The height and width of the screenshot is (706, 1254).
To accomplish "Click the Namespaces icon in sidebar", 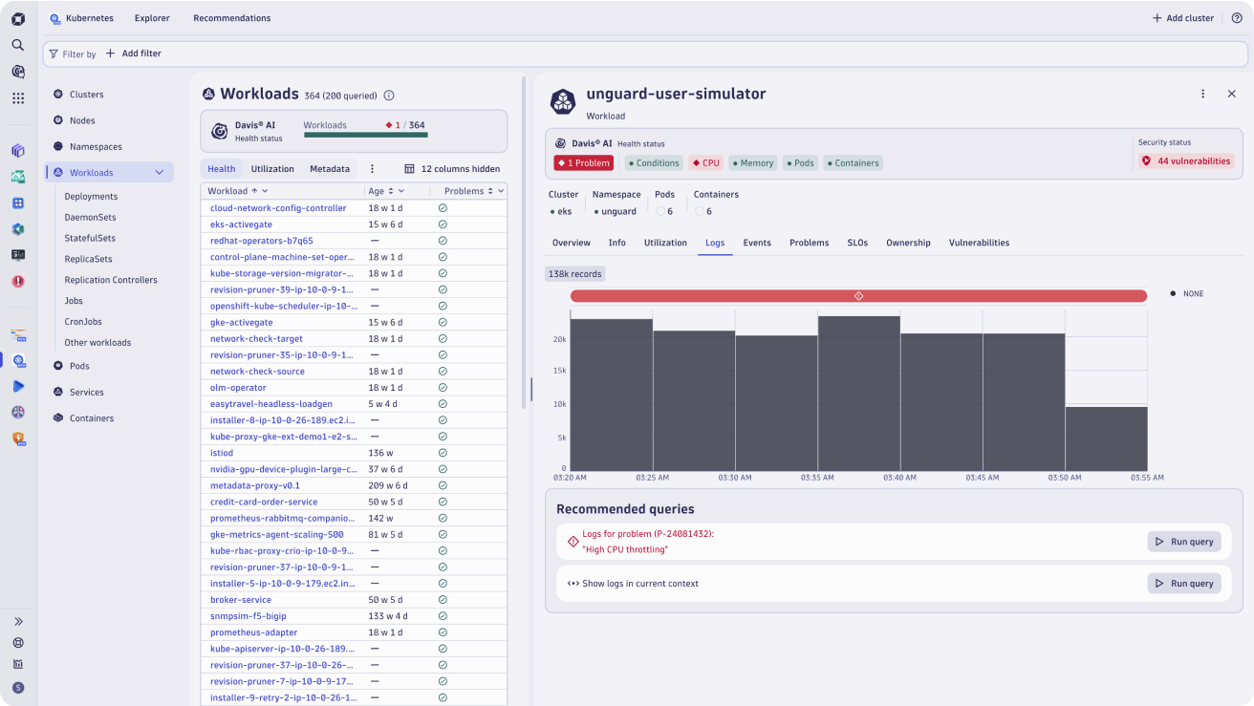I will [x=58, y=146].
